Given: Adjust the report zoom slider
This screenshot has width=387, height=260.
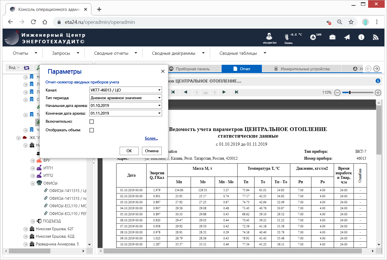Looking at the screenshot, I should click(350, 93).
